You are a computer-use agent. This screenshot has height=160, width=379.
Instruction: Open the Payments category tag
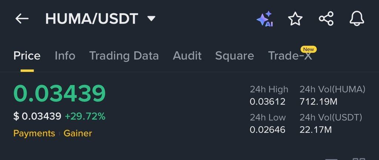pyautogui.click(x=34, y=133)
